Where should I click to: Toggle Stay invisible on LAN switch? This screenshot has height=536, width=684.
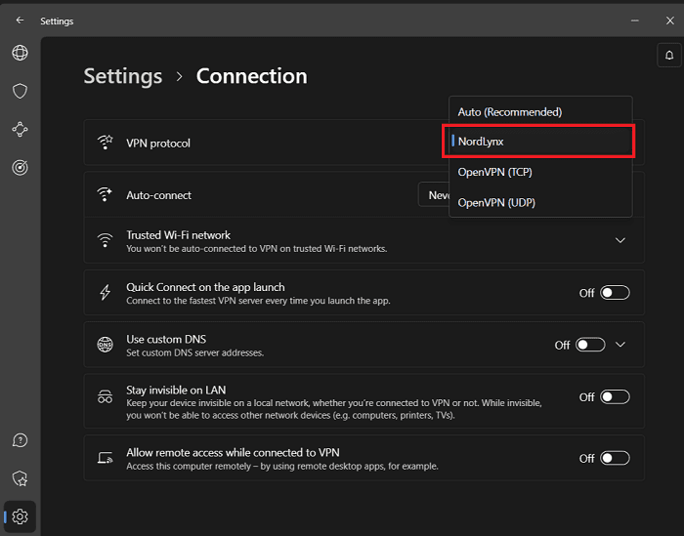coord(615,397)
